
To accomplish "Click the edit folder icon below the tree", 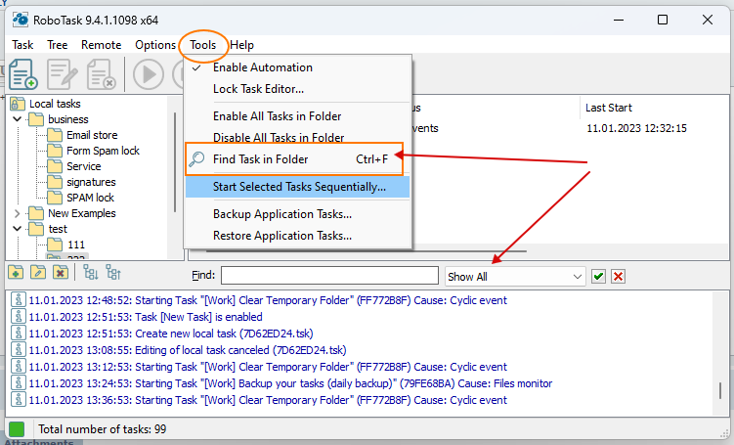I will point(38,272).
